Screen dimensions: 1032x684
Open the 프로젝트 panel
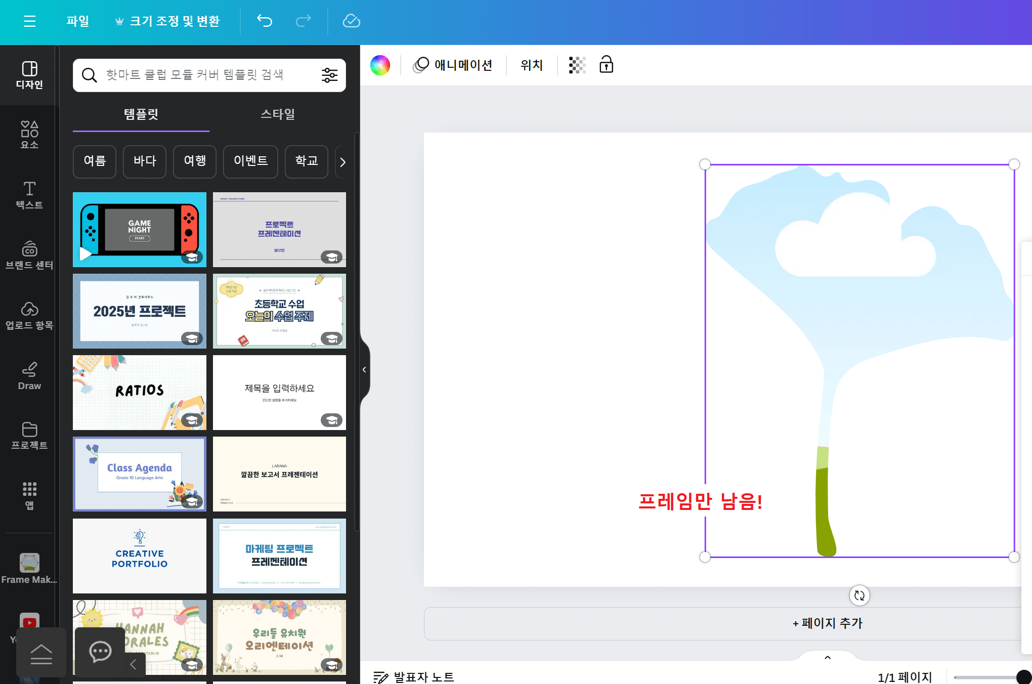click(29, 435)
